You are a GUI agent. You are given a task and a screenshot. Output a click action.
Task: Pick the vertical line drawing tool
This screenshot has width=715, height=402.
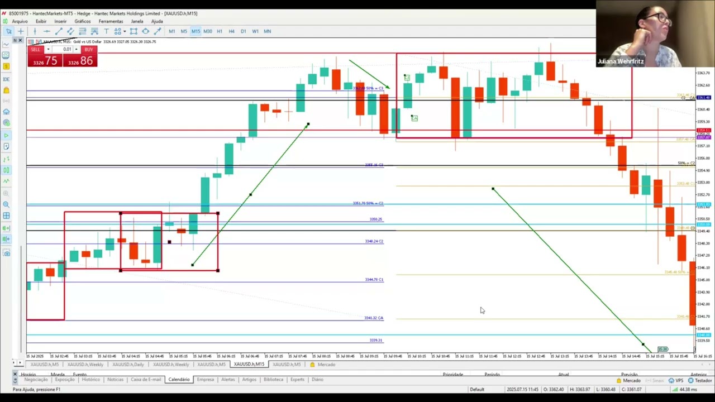[x=35, y=31]
